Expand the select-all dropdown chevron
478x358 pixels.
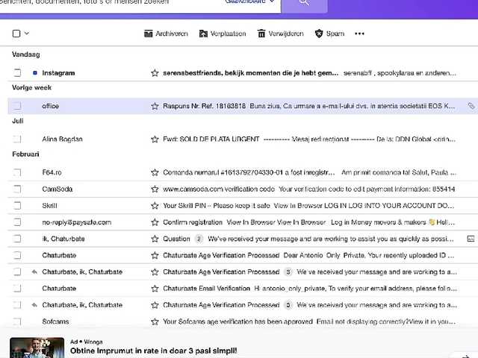(27, 33)
